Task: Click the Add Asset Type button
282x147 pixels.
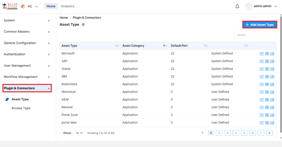Action: point(260,25)
